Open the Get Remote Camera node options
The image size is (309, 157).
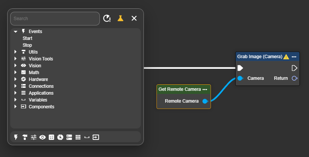click(205, 89)
